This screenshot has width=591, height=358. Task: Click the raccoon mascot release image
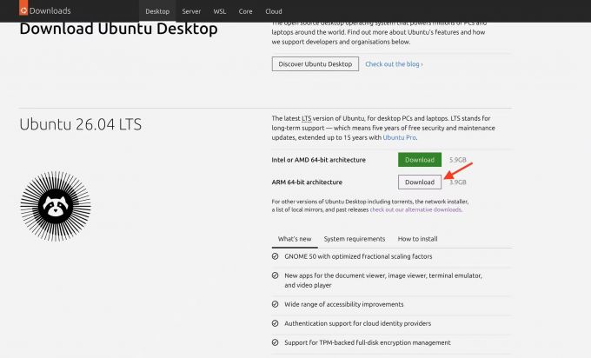point(56,206)
